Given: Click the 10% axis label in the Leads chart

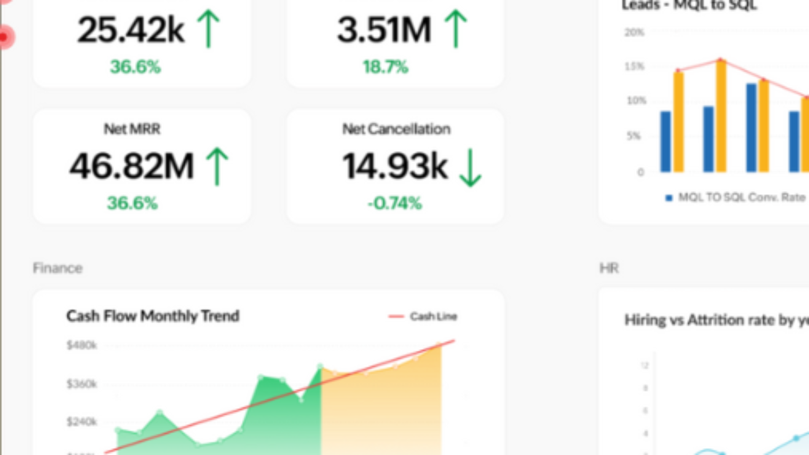Looking at the screenshot, I should [x=636, y=100].
